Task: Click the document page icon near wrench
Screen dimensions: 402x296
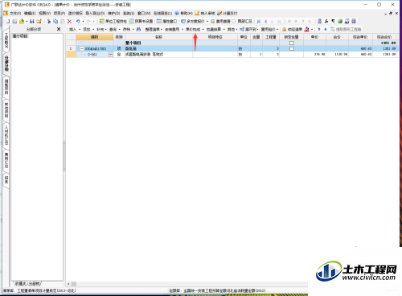Action: click(319, 21)
